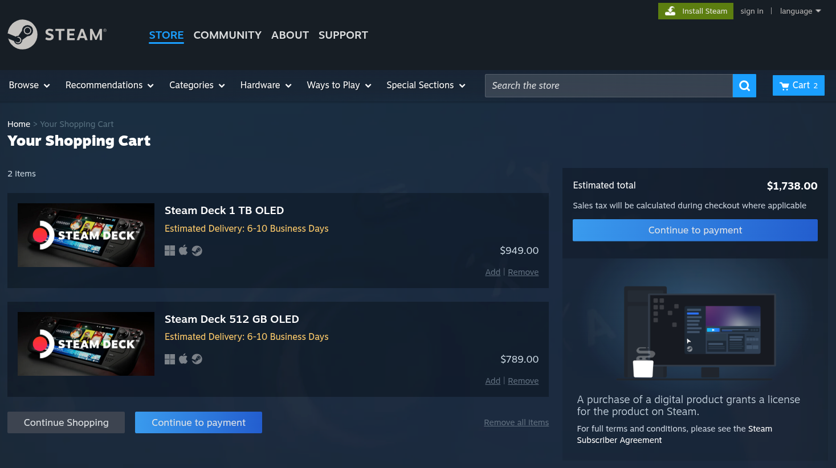Go to the STORE tab

click(x=166, y=35)
